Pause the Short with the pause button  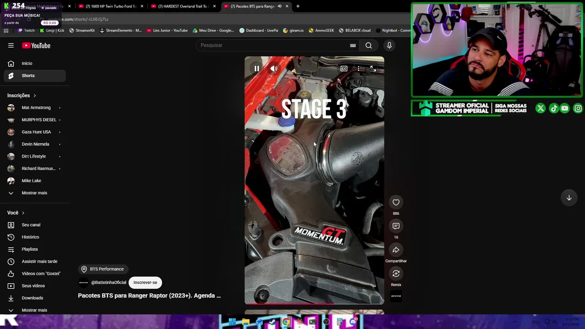[x=257, y=69]
